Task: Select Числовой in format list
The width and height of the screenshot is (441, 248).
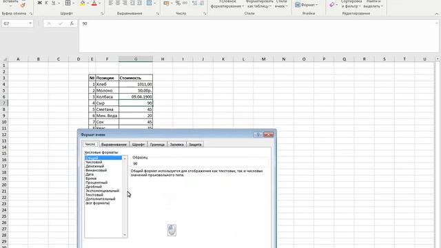Action: (x=94, y=162)
